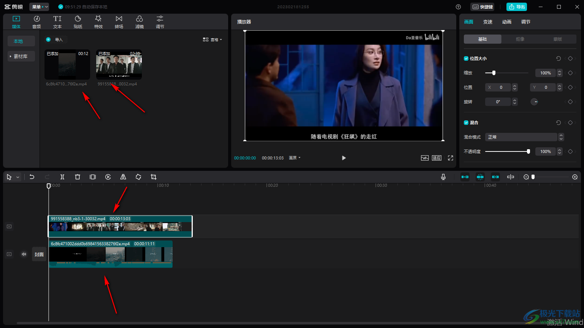Toggle main track magnet snapping

[465, 177]
